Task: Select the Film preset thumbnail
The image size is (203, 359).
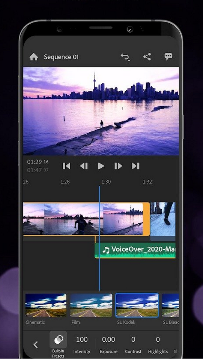Action: point(91,305)
